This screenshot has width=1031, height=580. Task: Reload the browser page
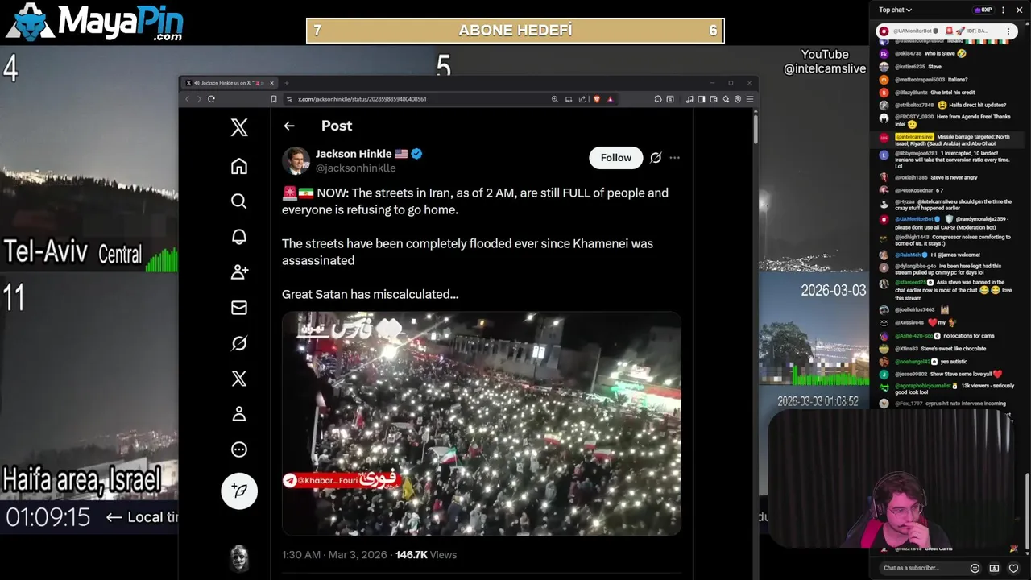click(x=211, y=99)
